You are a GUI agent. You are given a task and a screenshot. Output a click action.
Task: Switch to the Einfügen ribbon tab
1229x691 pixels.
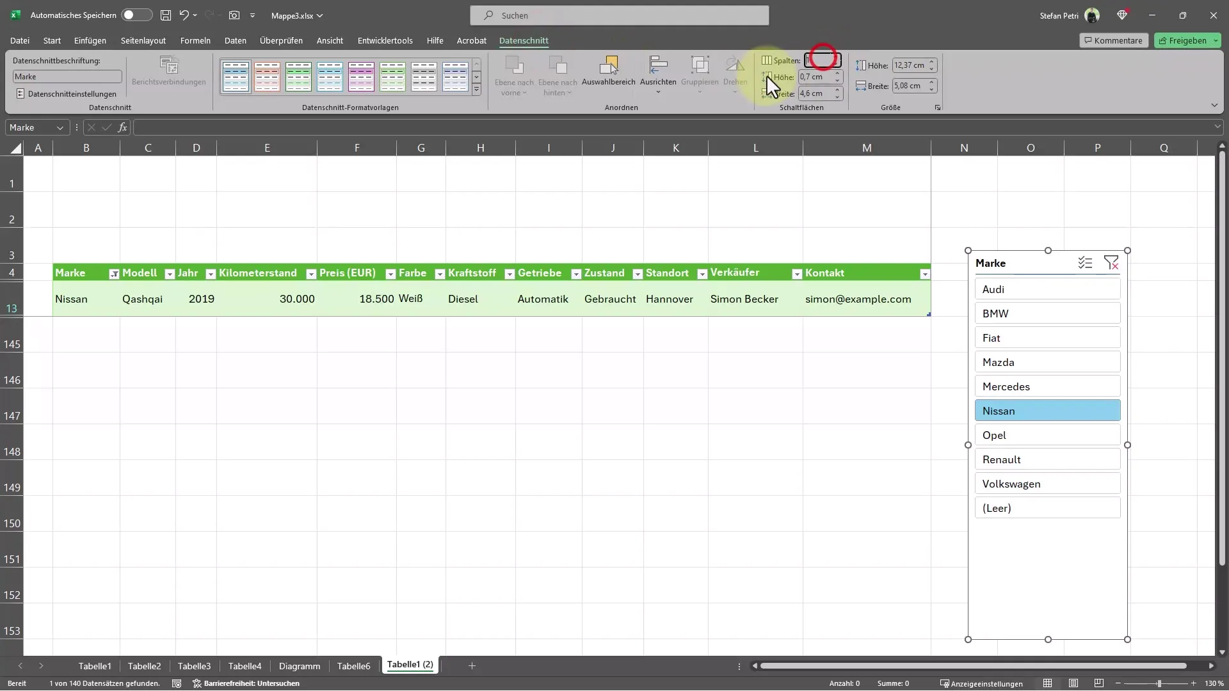(x=90, y=40)
